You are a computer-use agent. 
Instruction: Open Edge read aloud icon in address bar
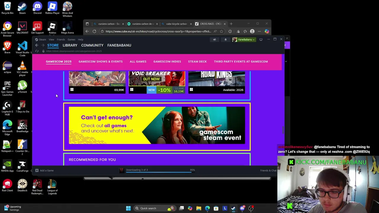215,31
